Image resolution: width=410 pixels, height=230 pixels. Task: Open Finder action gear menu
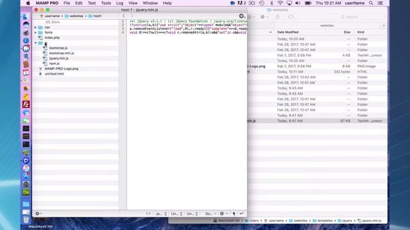(x=264, y=17)
